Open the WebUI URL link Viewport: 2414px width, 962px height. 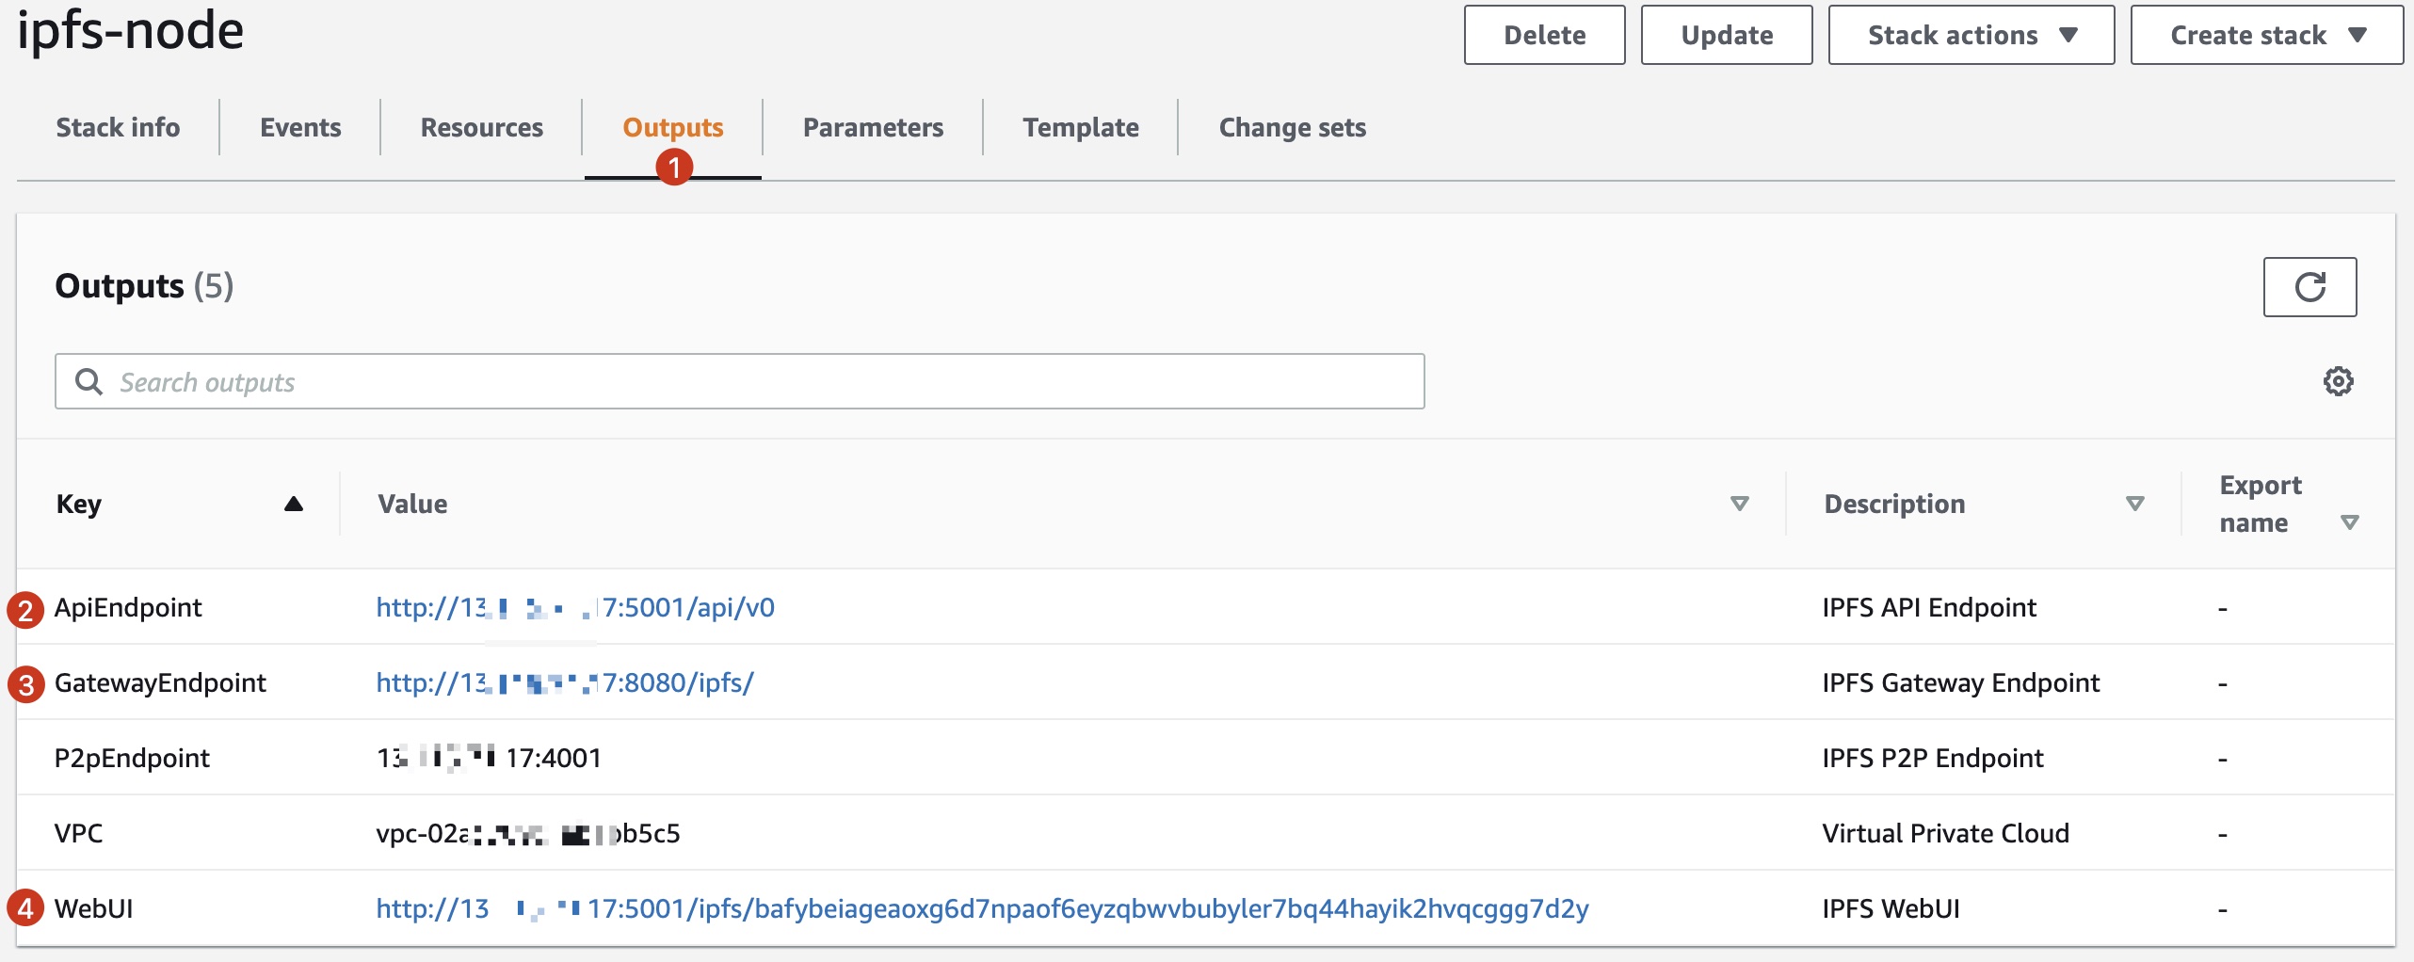coord(982,908)
